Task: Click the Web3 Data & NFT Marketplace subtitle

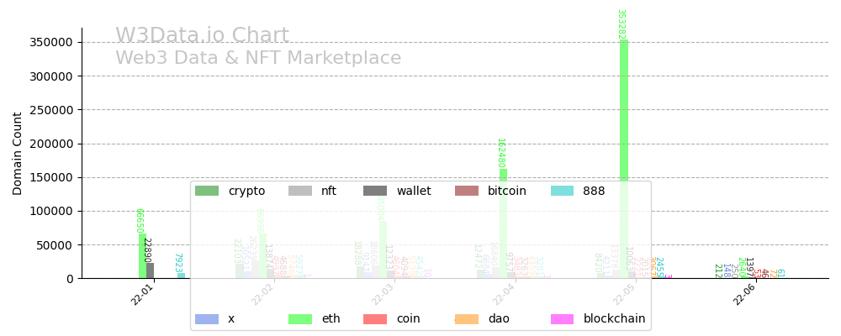Action: [x=258, y=59]
